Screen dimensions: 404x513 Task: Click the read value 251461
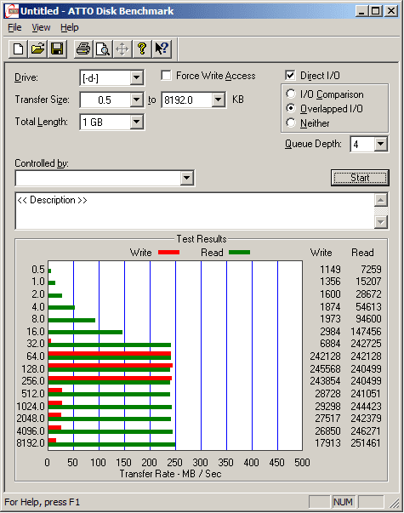click(x=366, y=443)
